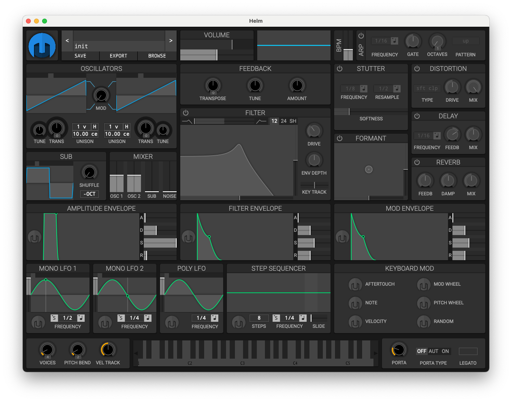512x402 pixels.
Task: Click the Mono LFO 1 modulation icon
Action: point(38,323)
